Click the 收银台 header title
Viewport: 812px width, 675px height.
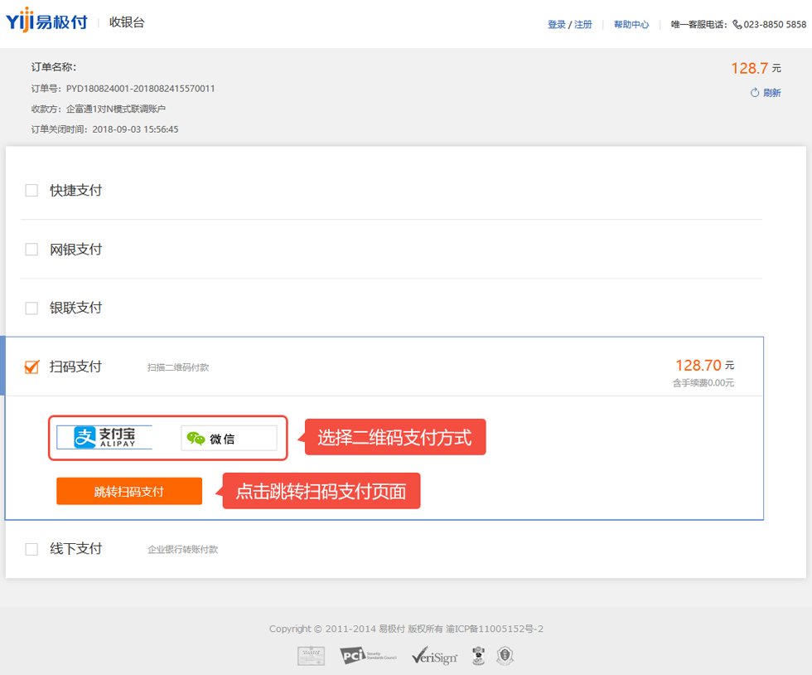127,22
